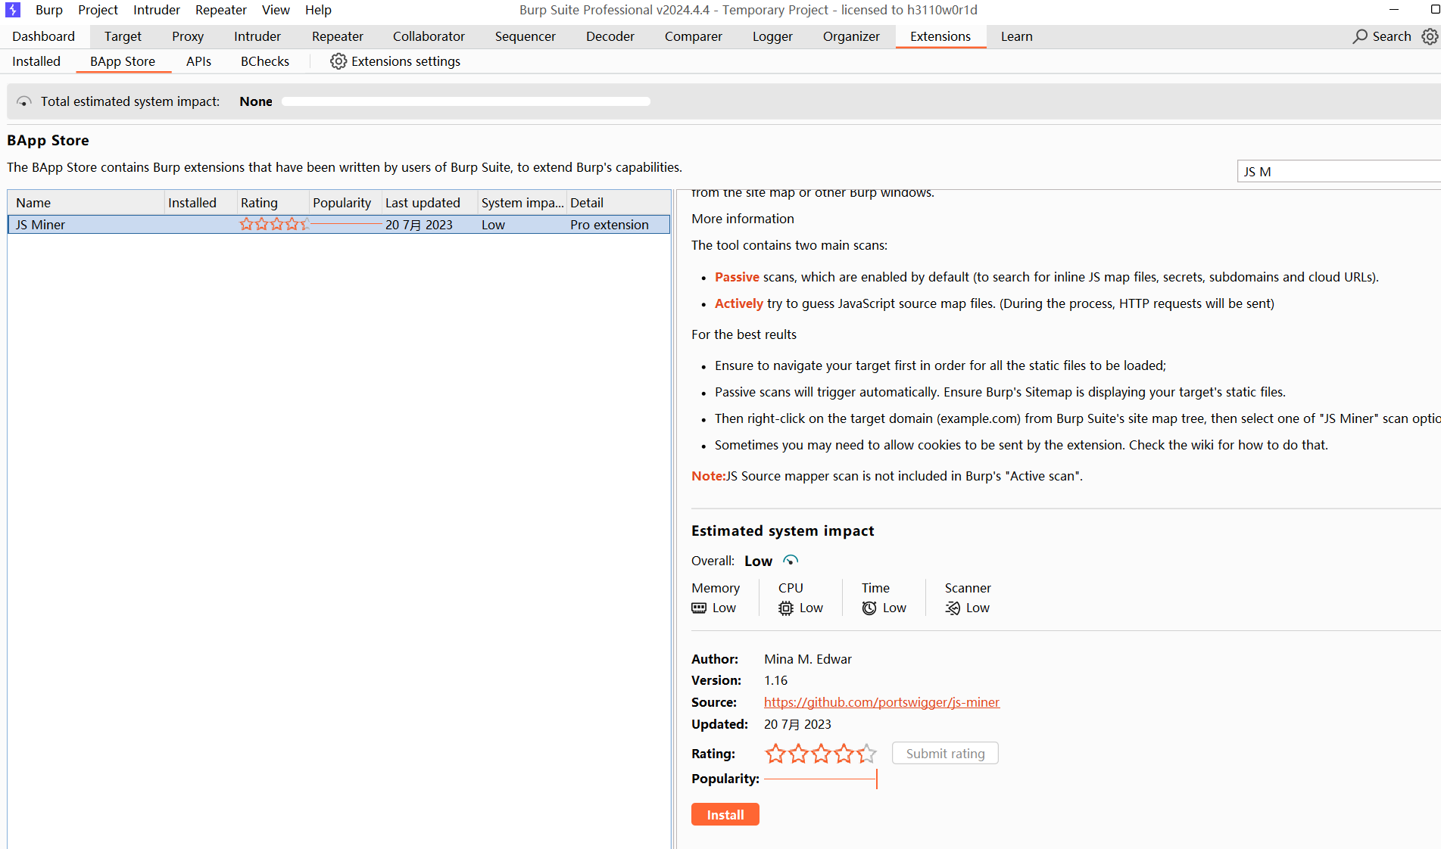Open the View menu
The image size is (1441, 849).
[276, 10]
